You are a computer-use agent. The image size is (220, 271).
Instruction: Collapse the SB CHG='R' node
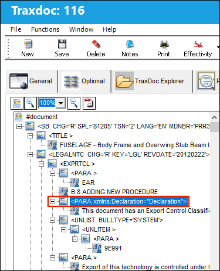19,126
